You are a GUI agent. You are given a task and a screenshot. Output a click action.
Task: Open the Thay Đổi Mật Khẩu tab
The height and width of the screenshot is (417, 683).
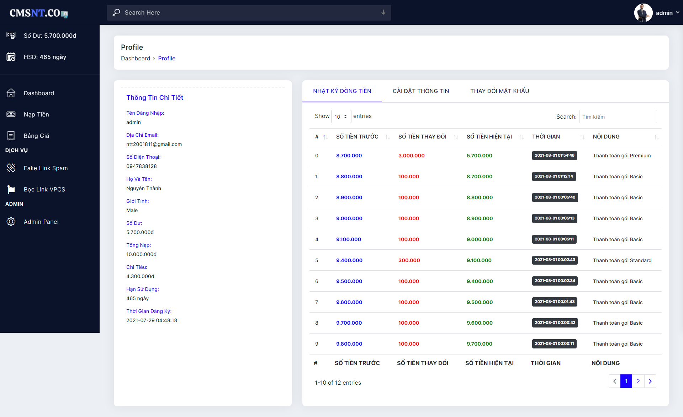499,91
